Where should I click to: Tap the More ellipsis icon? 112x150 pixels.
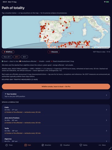pyautogui.click(x=100, y=145)
